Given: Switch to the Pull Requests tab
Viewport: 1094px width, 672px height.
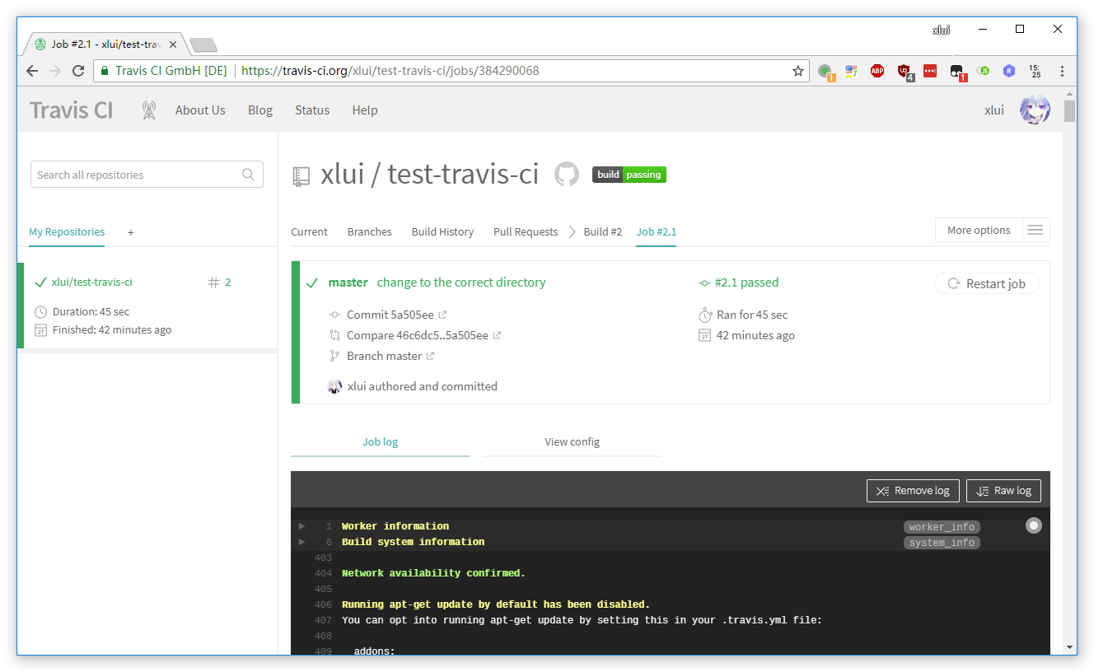Looking at the screenshot, I should pyautogui.click(x=526, y=231).
